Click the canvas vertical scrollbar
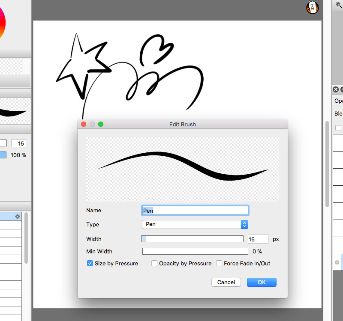The width and height of the screenshot is (343, 321). pos(327,164)
